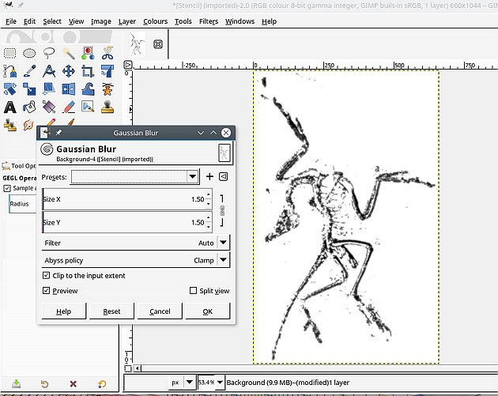This screenshot has width=498, height=396.
Task: Confirm Gaussian Blur with OK
Action: pos(208,311)
